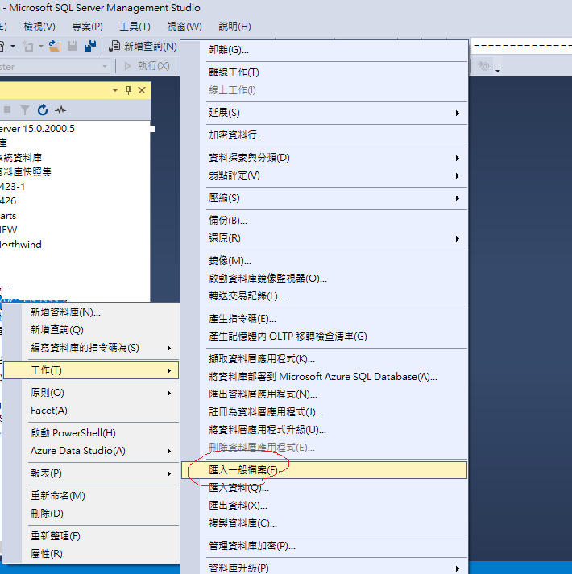The width and height of the screenshot is (572, 574).
Task: Select 備份(B)... backup entry
Action: (325, 221)
